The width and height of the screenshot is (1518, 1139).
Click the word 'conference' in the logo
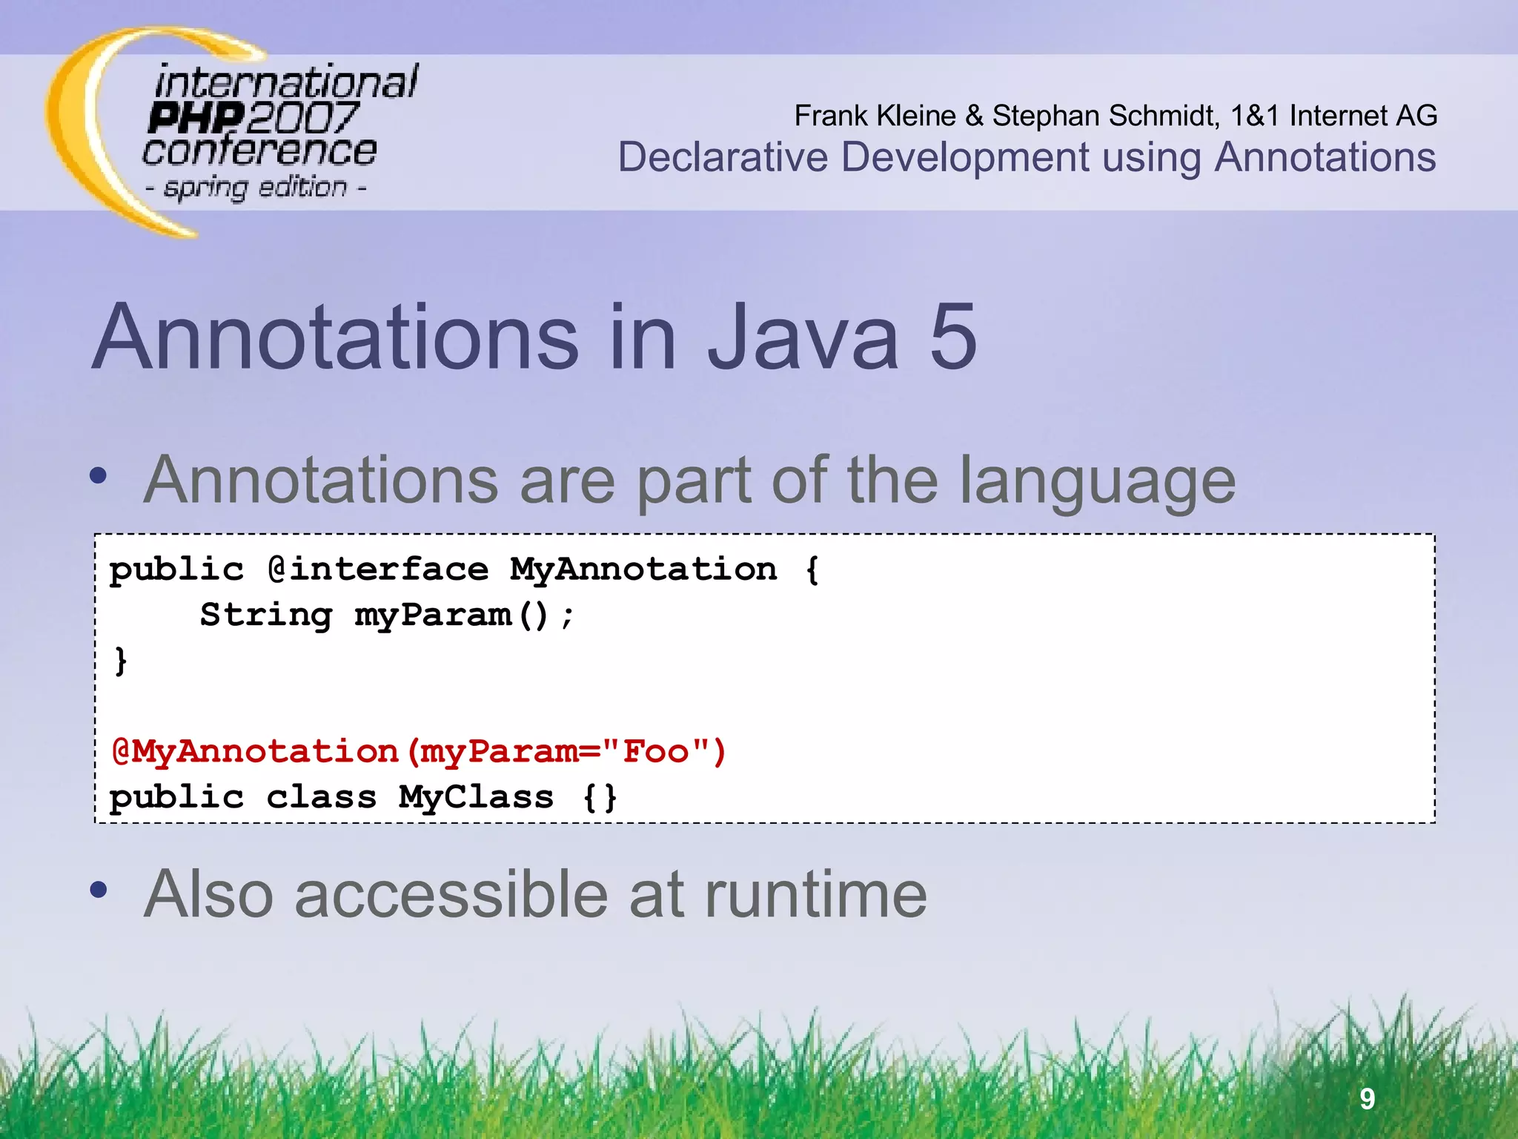(259, 151)
